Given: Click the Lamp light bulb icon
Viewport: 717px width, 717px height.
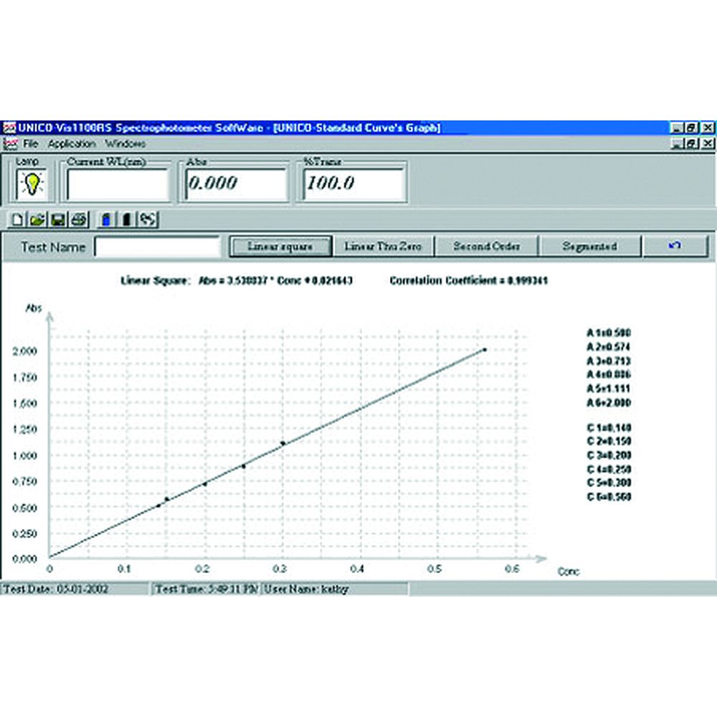Looking at the screenshot, I should tap(31, 184).
